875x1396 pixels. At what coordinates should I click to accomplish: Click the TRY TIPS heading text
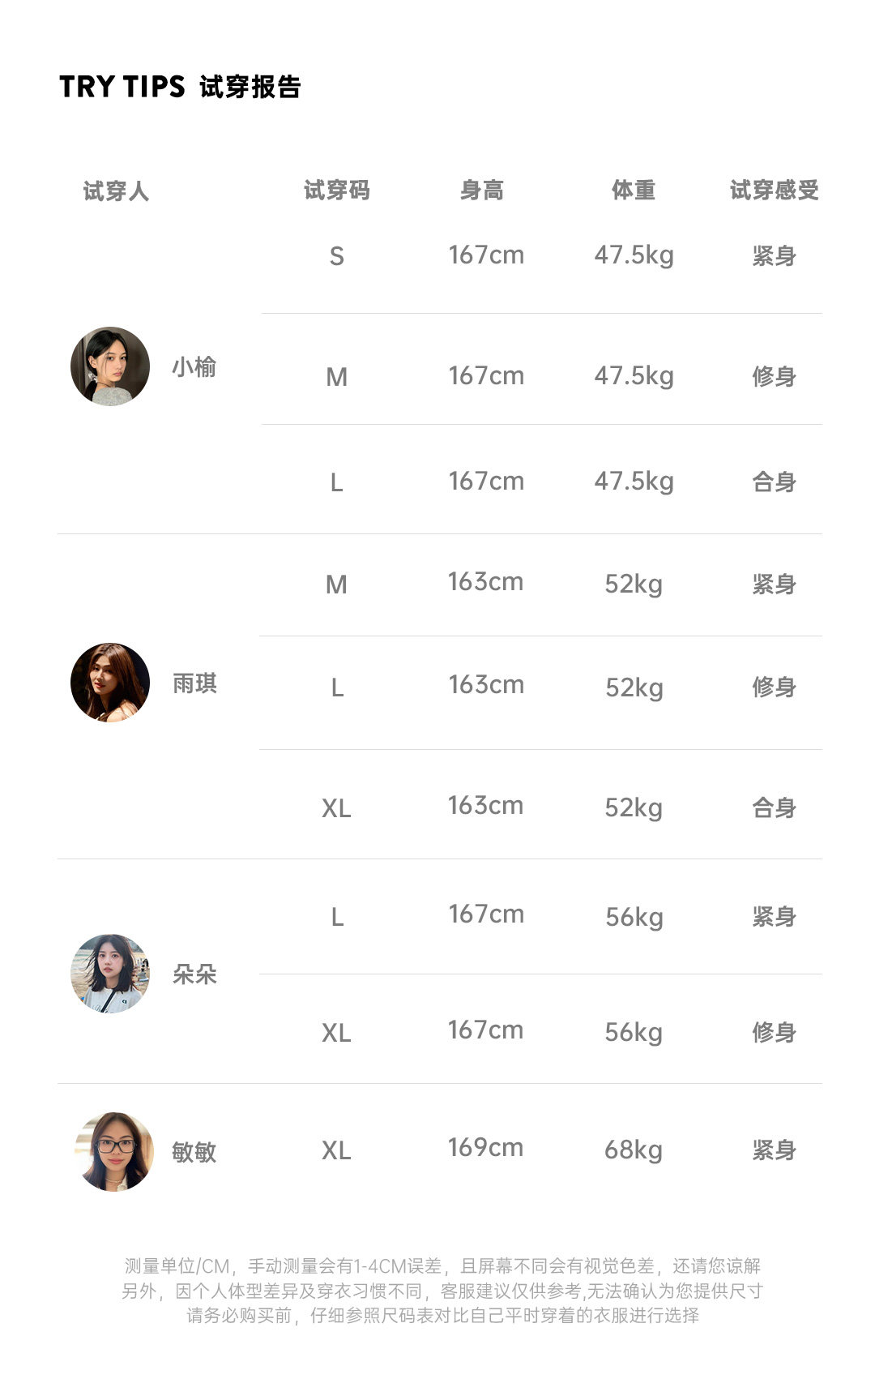click(x=122, y=87)
